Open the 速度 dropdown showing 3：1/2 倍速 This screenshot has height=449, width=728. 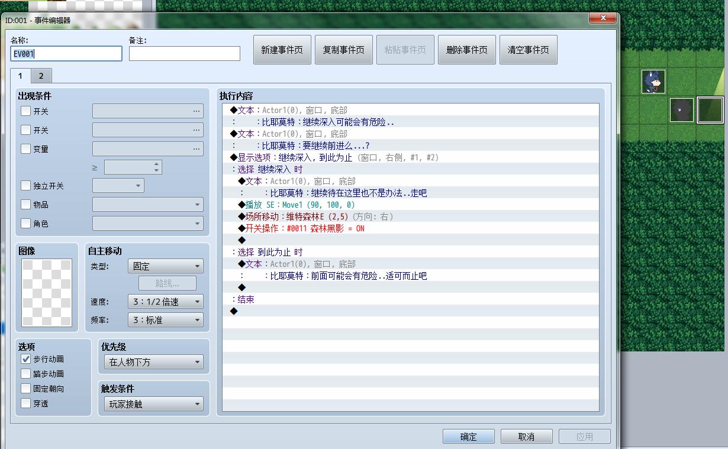(166, 302)
